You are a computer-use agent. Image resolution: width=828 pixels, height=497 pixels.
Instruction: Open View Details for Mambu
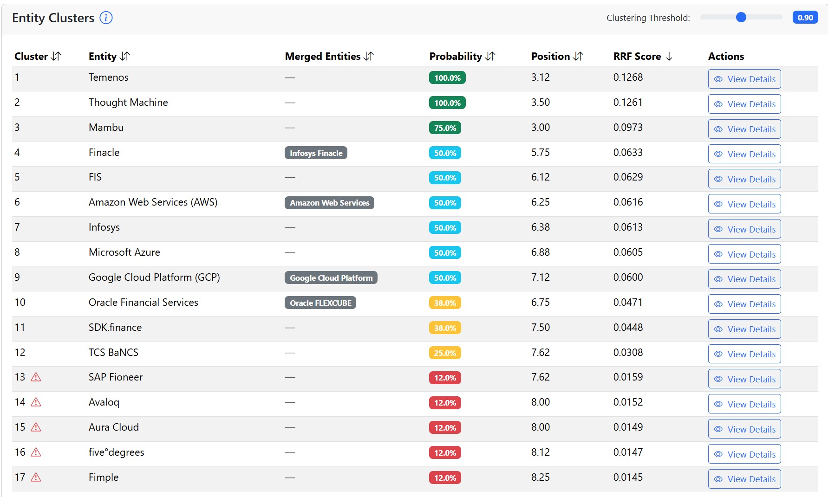(744, 129)
